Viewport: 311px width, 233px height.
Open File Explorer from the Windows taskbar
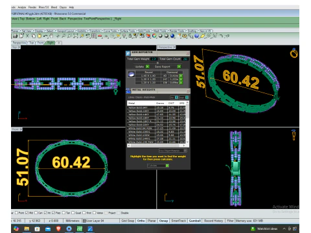point(27,228)
